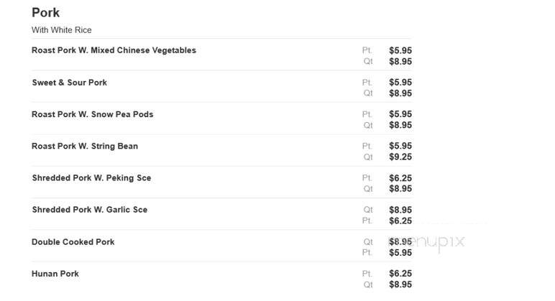Click the Pt. label for Mixed Chinese Vegetables

(x=367, y=50)
